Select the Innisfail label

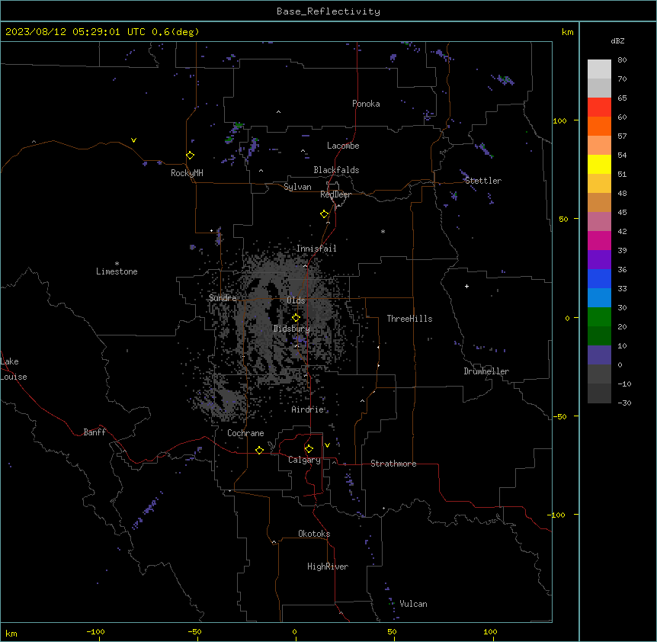316,249
